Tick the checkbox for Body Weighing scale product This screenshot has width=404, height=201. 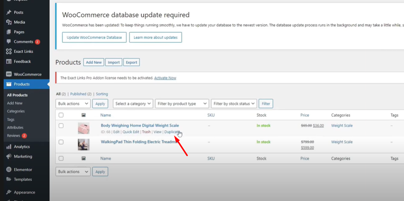(61, 126)
